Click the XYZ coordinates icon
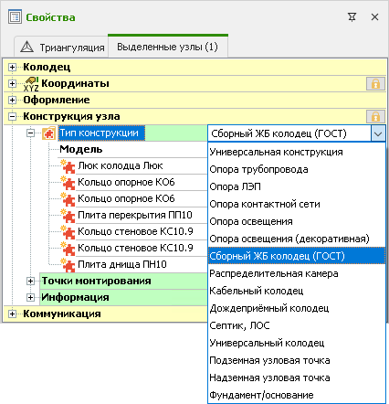Viewport: 389px width, 404px height. point(31,84)
